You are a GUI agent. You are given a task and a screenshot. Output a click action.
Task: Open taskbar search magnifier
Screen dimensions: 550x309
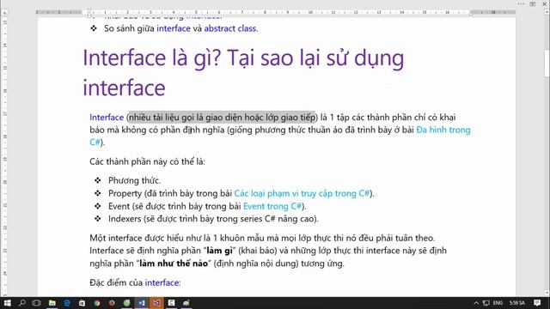[x=21, y=303]
